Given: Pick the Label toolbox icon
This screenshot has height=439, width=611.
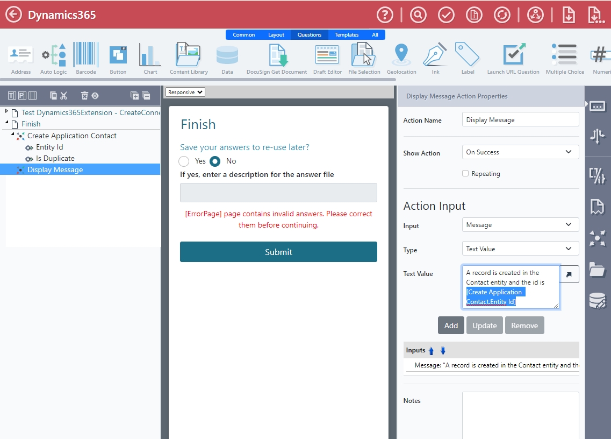Looking at the screenshot, I should pyautogui.click(x=468, y=59).
